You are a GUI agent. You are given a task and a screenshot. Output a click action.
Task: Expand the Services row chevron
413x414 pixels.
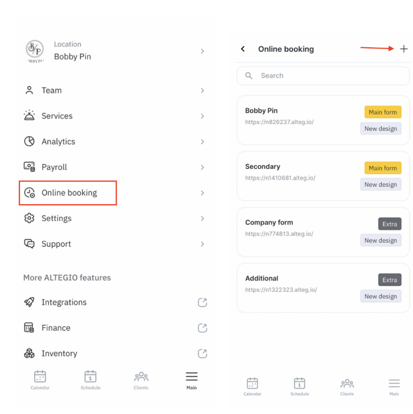point(202,116)
